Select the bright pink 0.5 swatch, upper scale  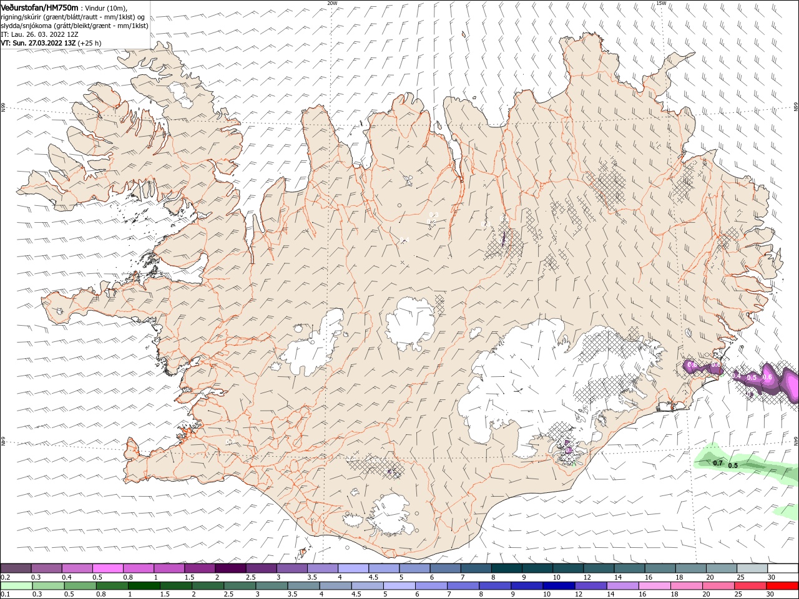pos(107,568)
